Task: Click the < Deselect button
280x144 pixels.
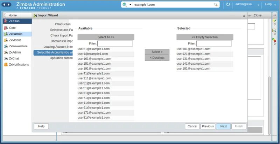Action: click(157, 58)
